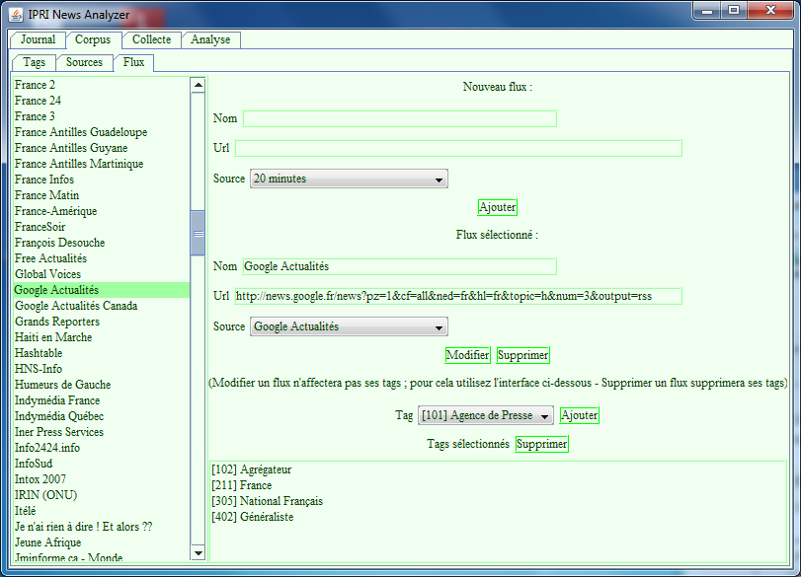Click Supprimer next to Tags sélectionnés

[541, 445]
